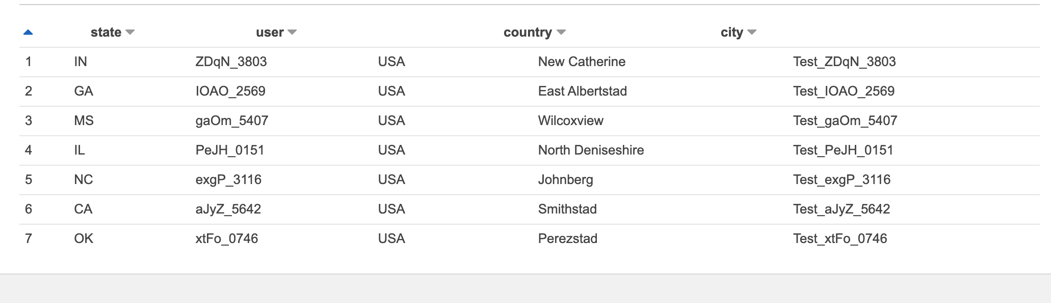Screen dimensions: 1051x303
Task: Select the Test_PeJH_0151 cell
Action: click(843, 150)
